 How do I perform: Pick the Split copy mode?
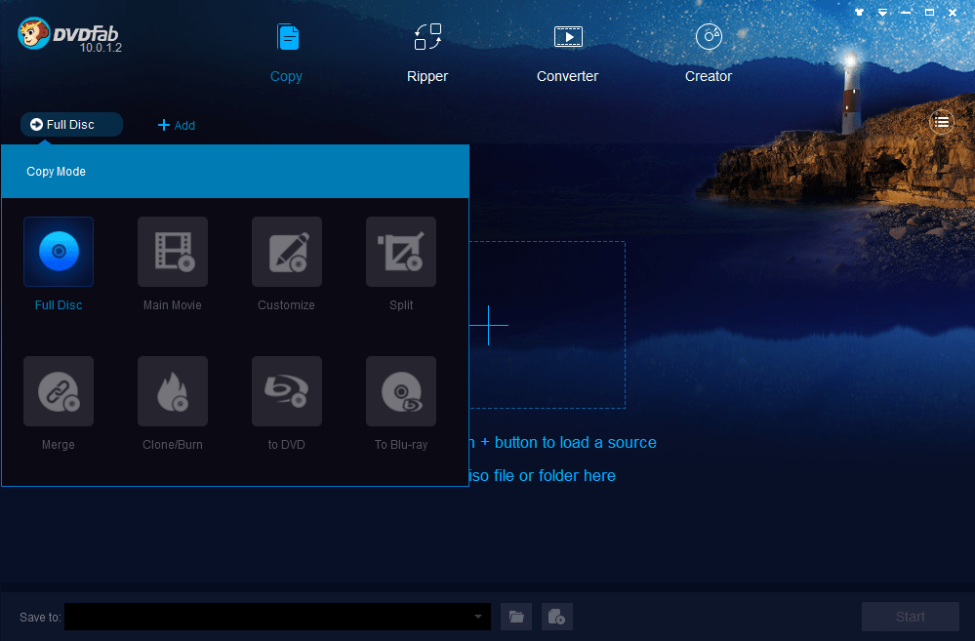click(x=400, y=251)
